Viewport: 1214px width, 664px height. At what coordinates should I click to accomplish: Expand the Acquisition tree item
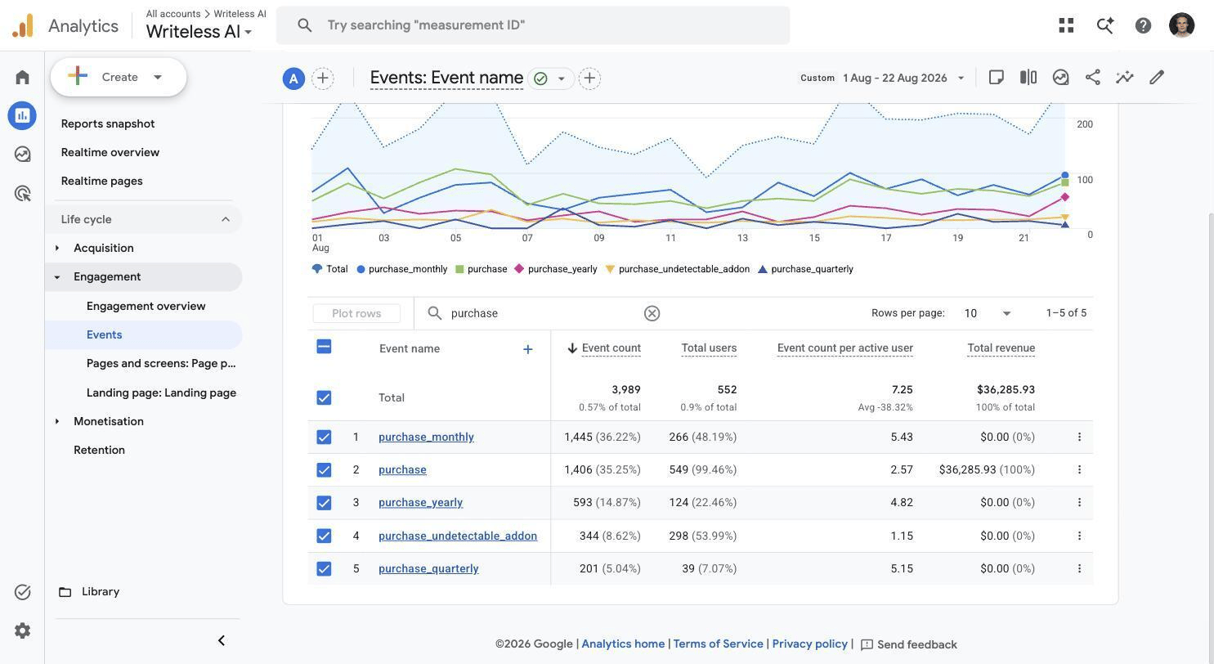56,248
